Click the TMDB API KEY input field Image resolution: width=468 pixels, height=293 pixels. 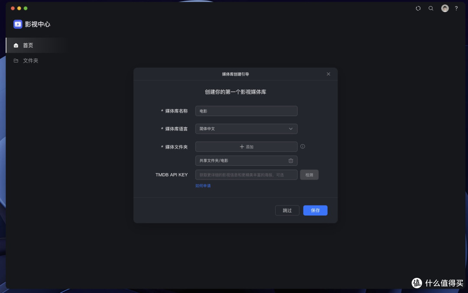(246, 175)
